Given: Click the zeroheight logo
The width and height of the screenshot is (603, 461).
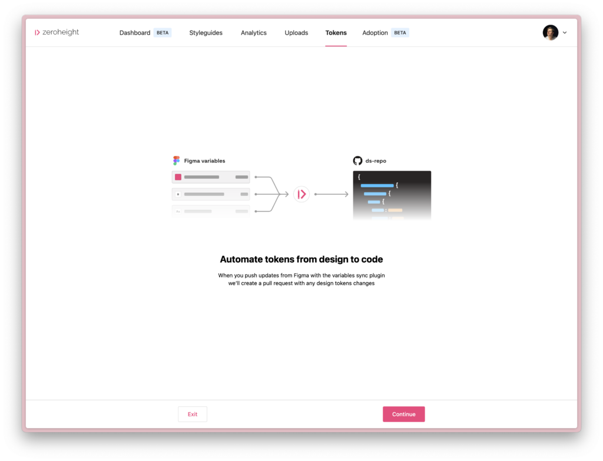Looking at the screenshot, I should tap(57, 32).
